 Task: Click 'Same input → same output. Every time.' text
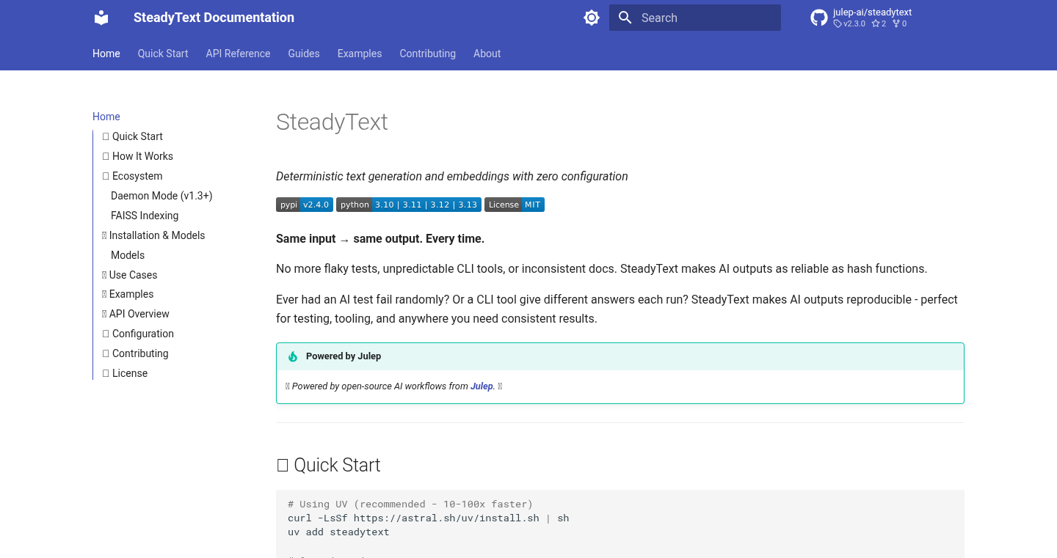click(x=380, y=239)
